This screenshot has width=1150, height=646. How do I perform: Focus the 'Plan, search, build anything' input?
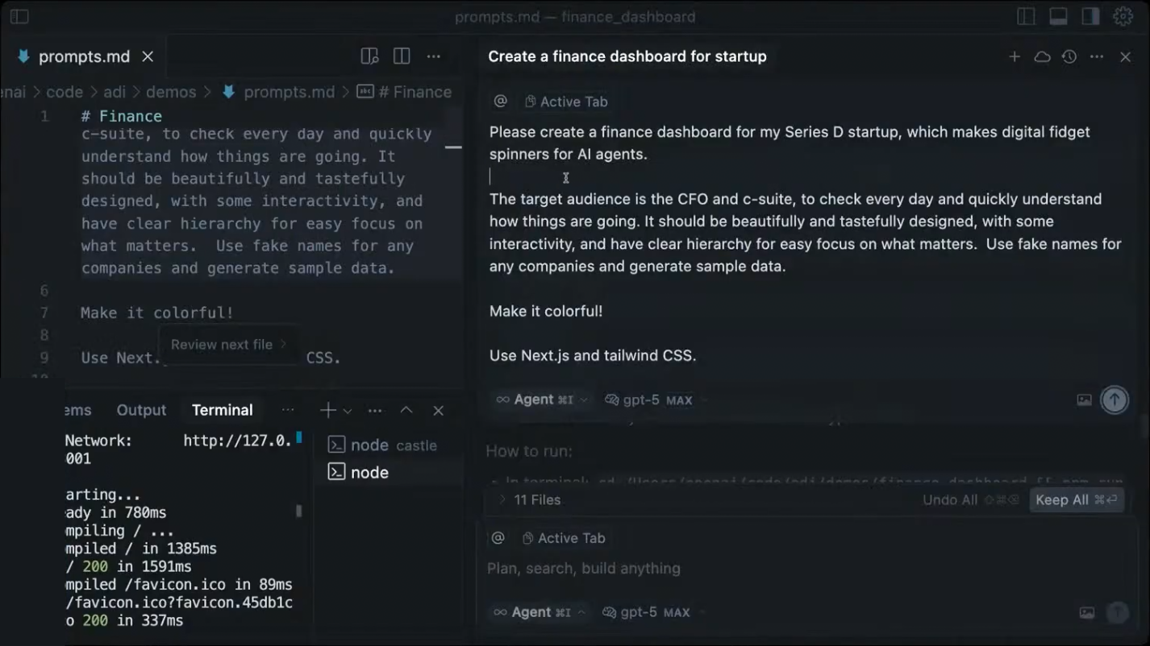coord(798,569)
